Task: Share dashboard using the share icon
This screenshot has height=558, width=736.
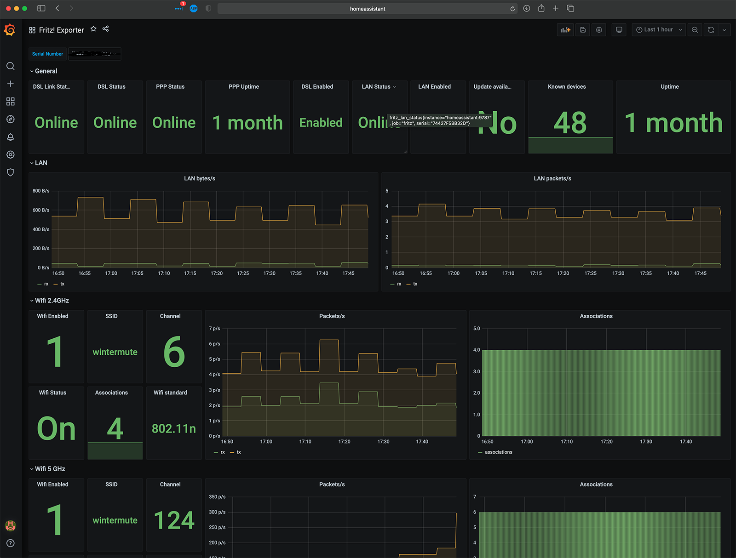Action: click(x=106, y=29)
